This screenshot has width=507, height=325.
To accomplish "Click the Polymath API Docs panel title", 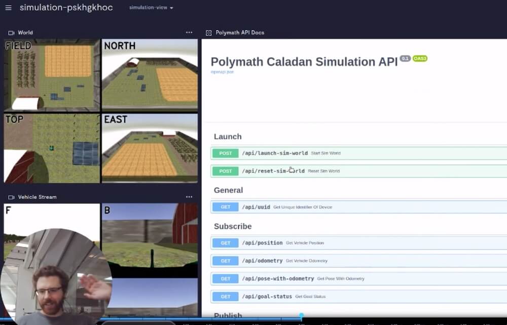I will tap(240, 32).
